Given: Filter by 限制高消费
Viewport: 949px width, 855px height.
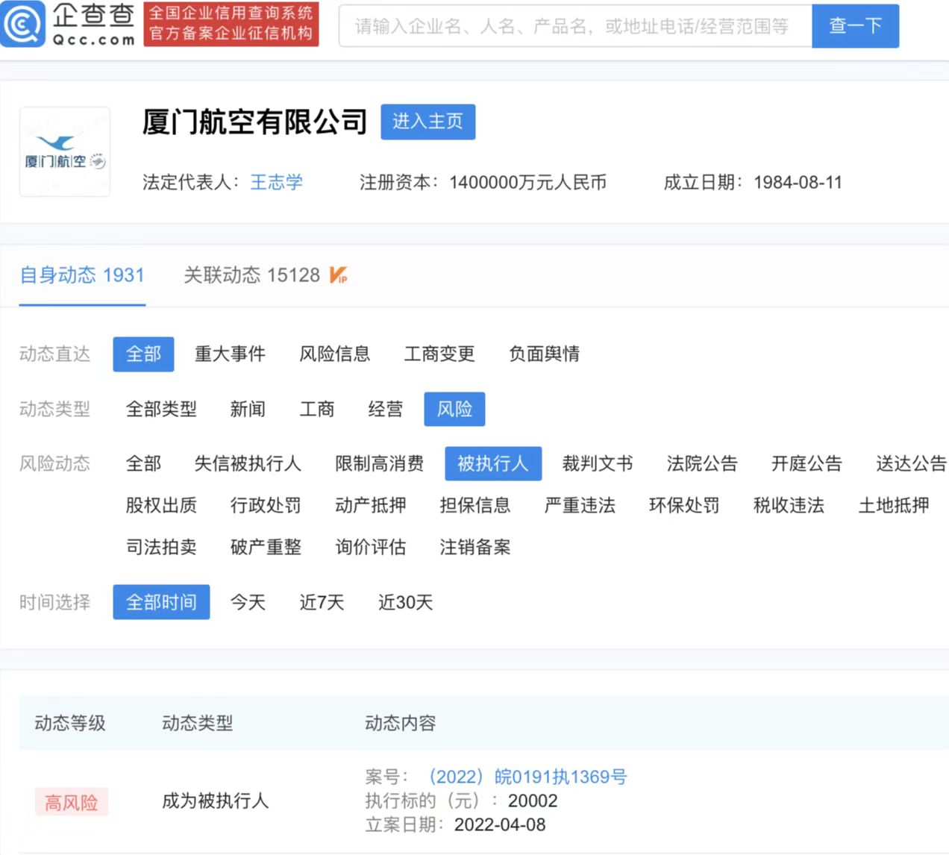Looking at the screenshot, I should [x=379, y=463].
